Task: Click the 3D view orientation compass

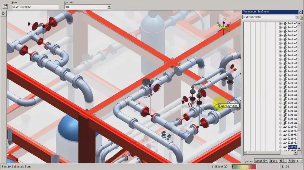Action: point(224,27)
